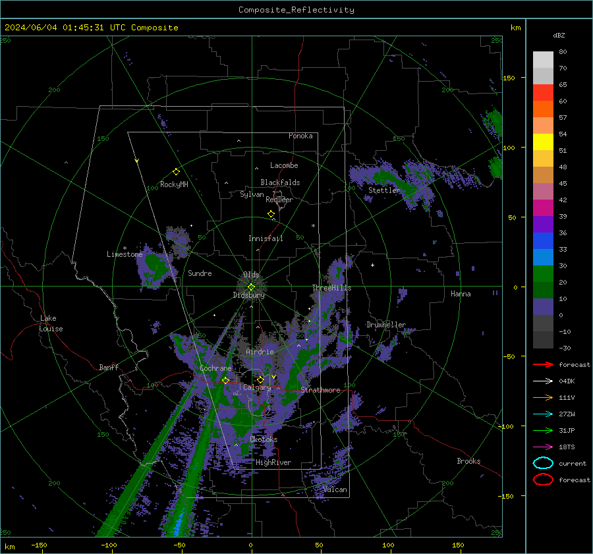Click the bright red swatch in dBZ scale
Viewport: 593px width, 554px height.
[543, 93]
